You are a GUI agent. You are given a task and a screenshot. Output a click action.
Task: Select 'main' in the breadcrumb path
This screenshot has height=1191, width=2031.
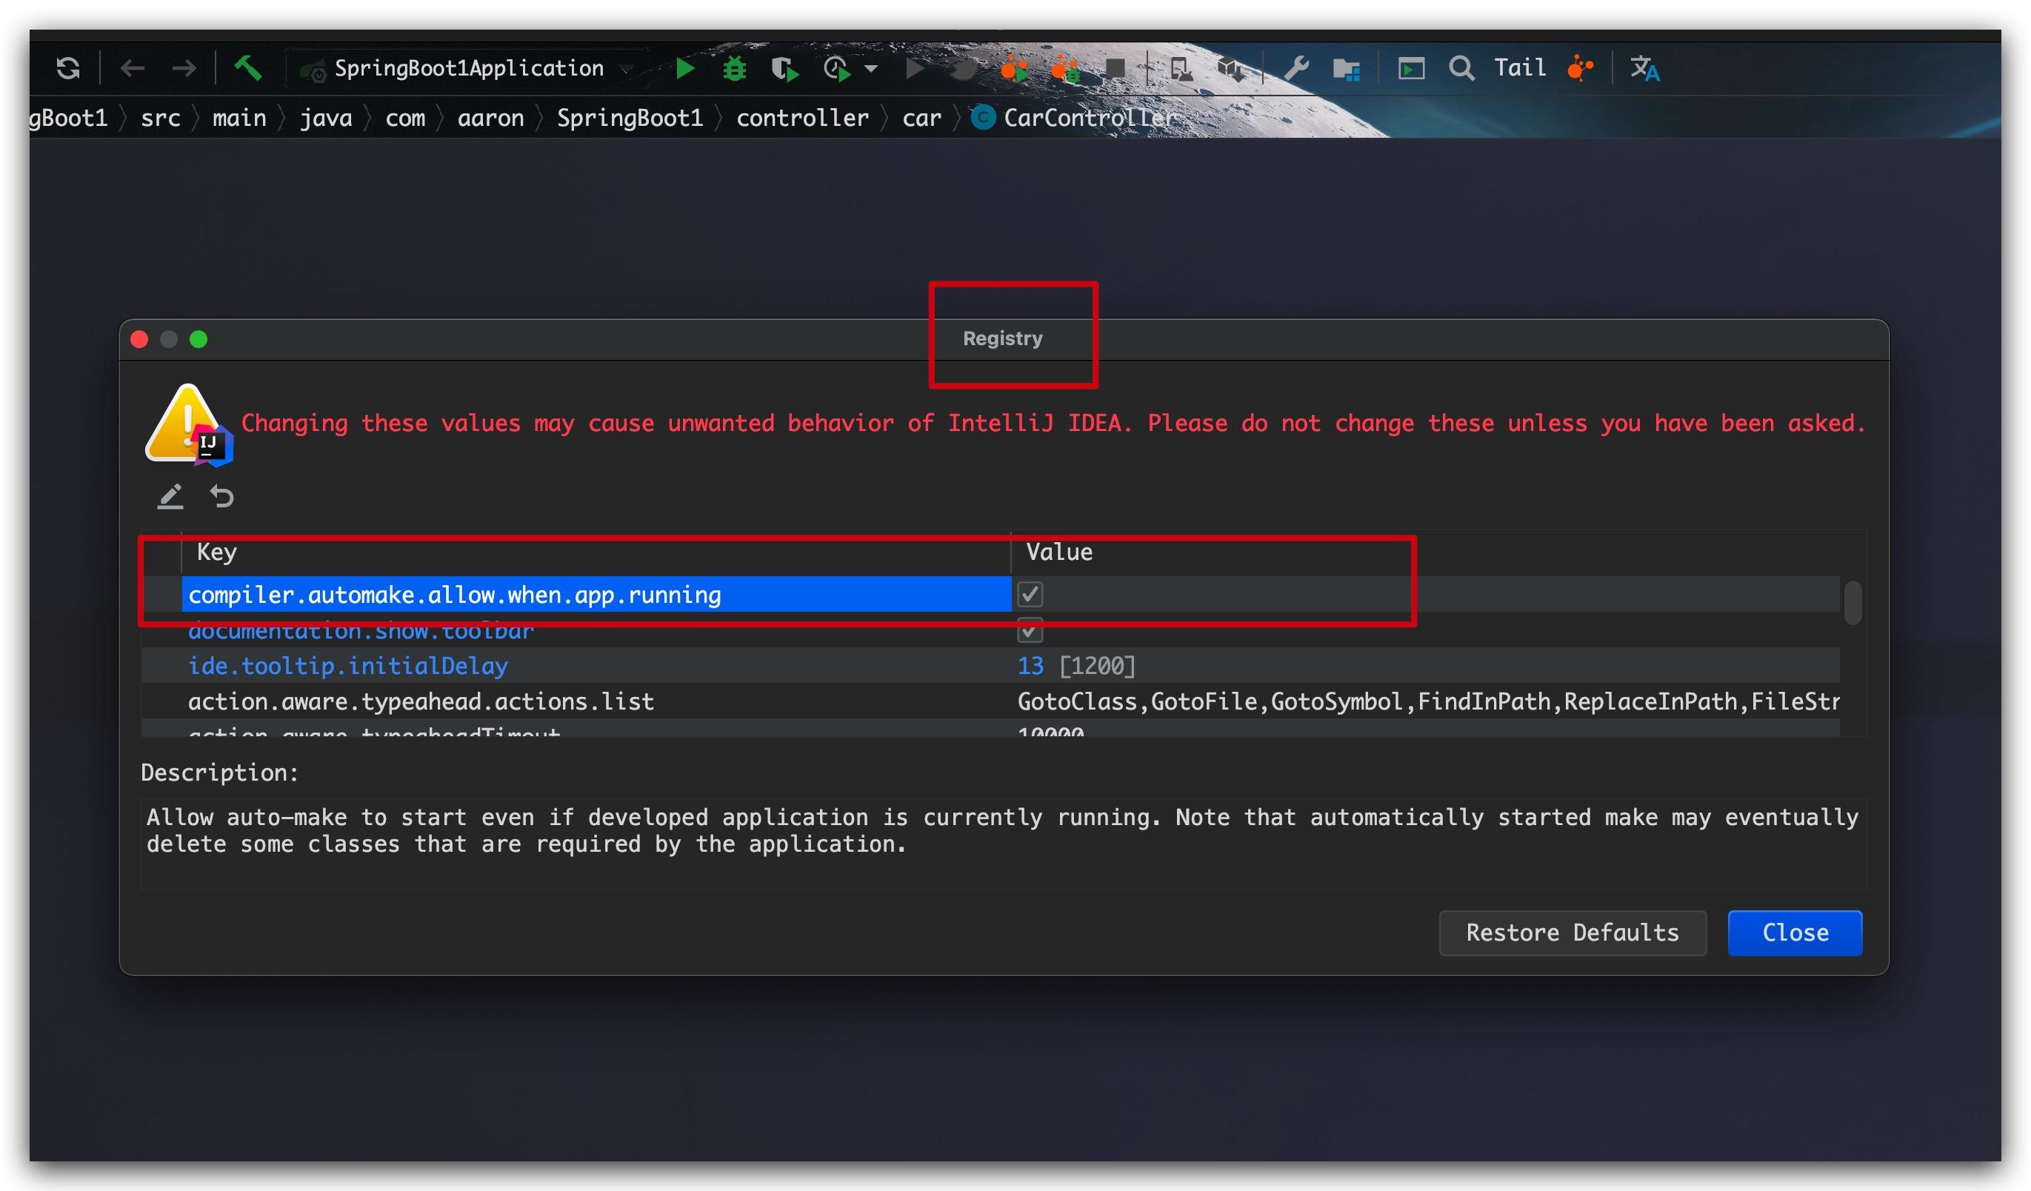point(239,119)
